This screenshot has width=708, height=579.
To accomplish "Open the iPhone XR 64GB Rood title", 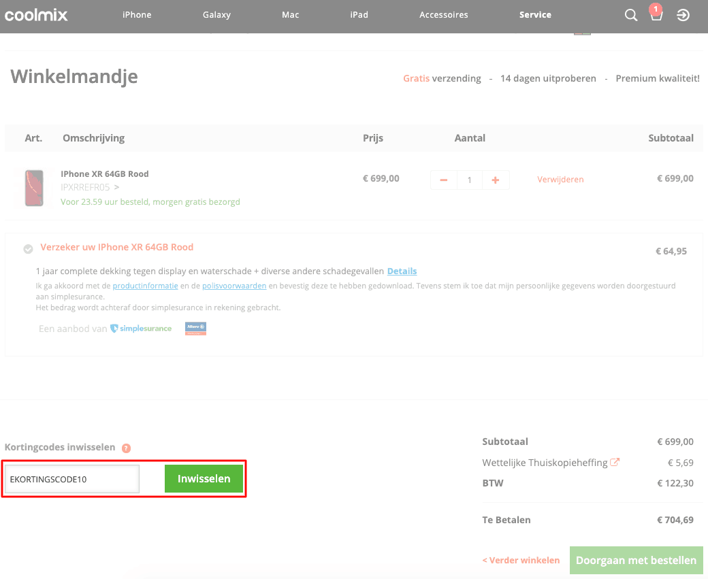I will (105, 173).
